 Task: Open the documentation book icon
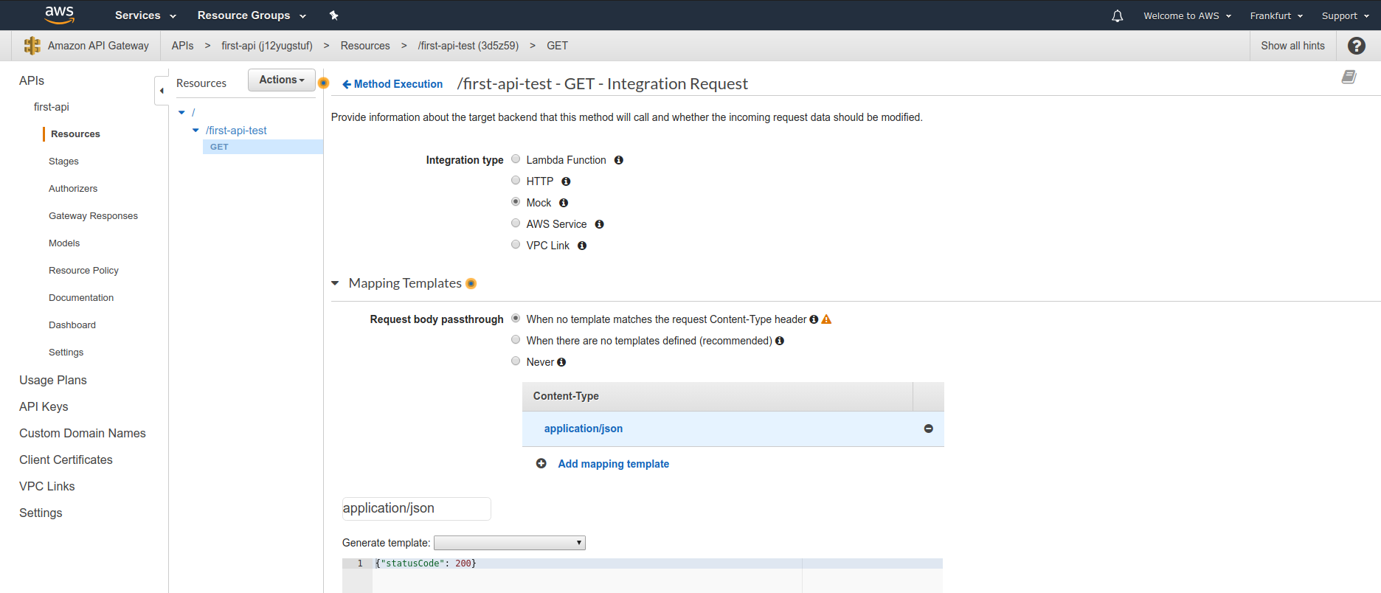(1349, 77)
